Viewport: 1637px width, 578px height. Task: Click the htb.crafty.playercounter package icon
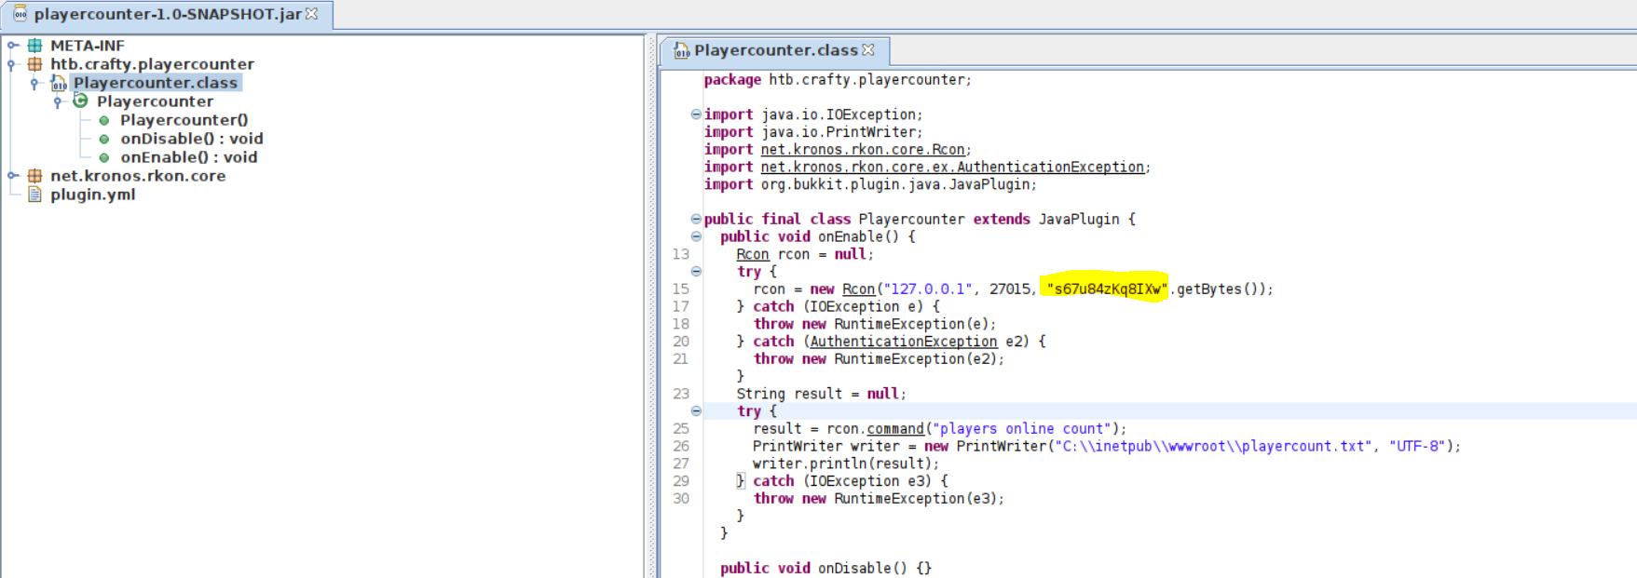[34, 64]
